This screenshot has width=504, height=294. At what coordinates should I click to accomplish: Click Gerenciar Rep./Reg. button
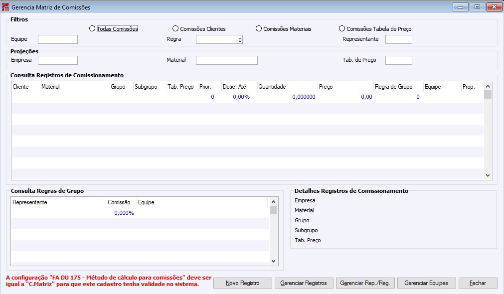pos(365,283)
